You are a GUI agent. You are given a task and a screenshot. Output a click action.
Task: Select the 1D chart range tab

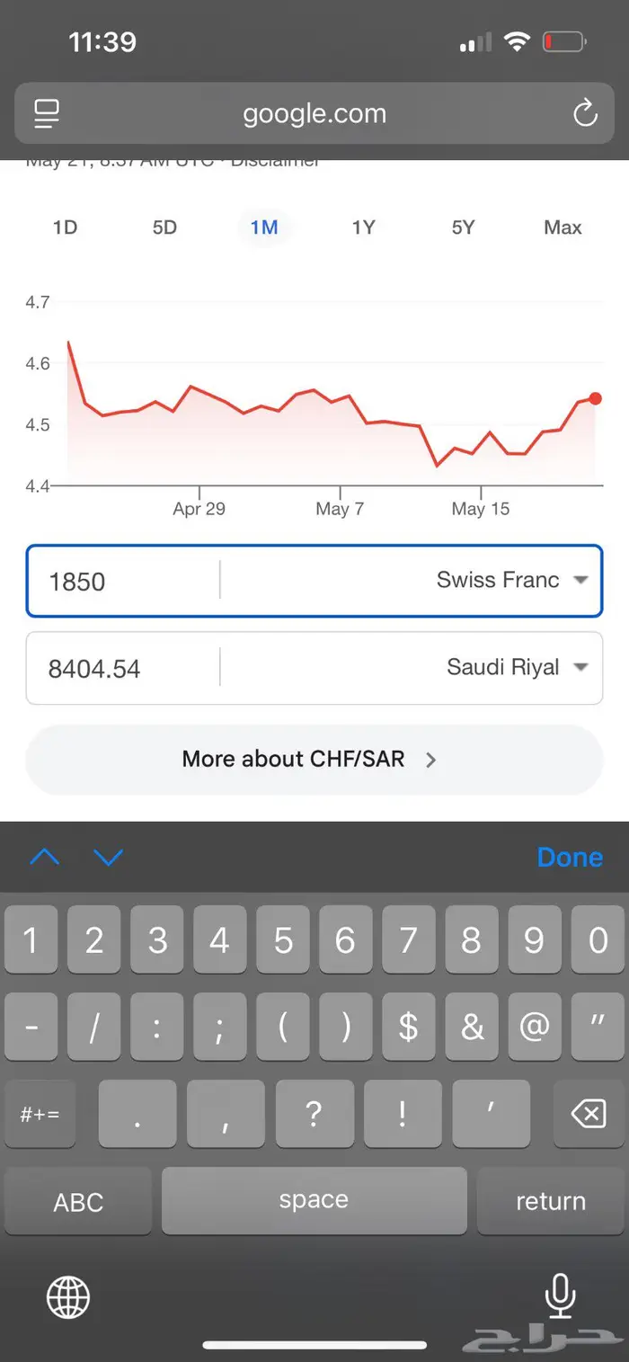65,227
